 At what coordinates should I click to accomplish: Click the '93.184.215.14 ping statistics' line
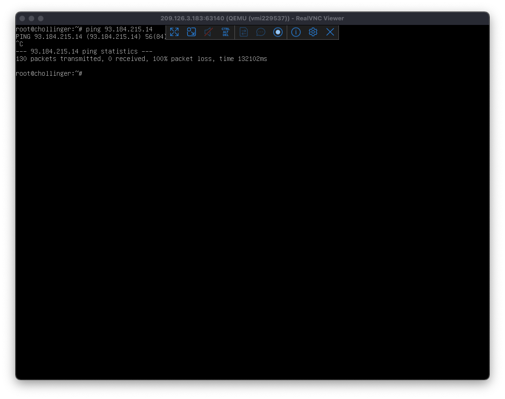pos(84,51)
